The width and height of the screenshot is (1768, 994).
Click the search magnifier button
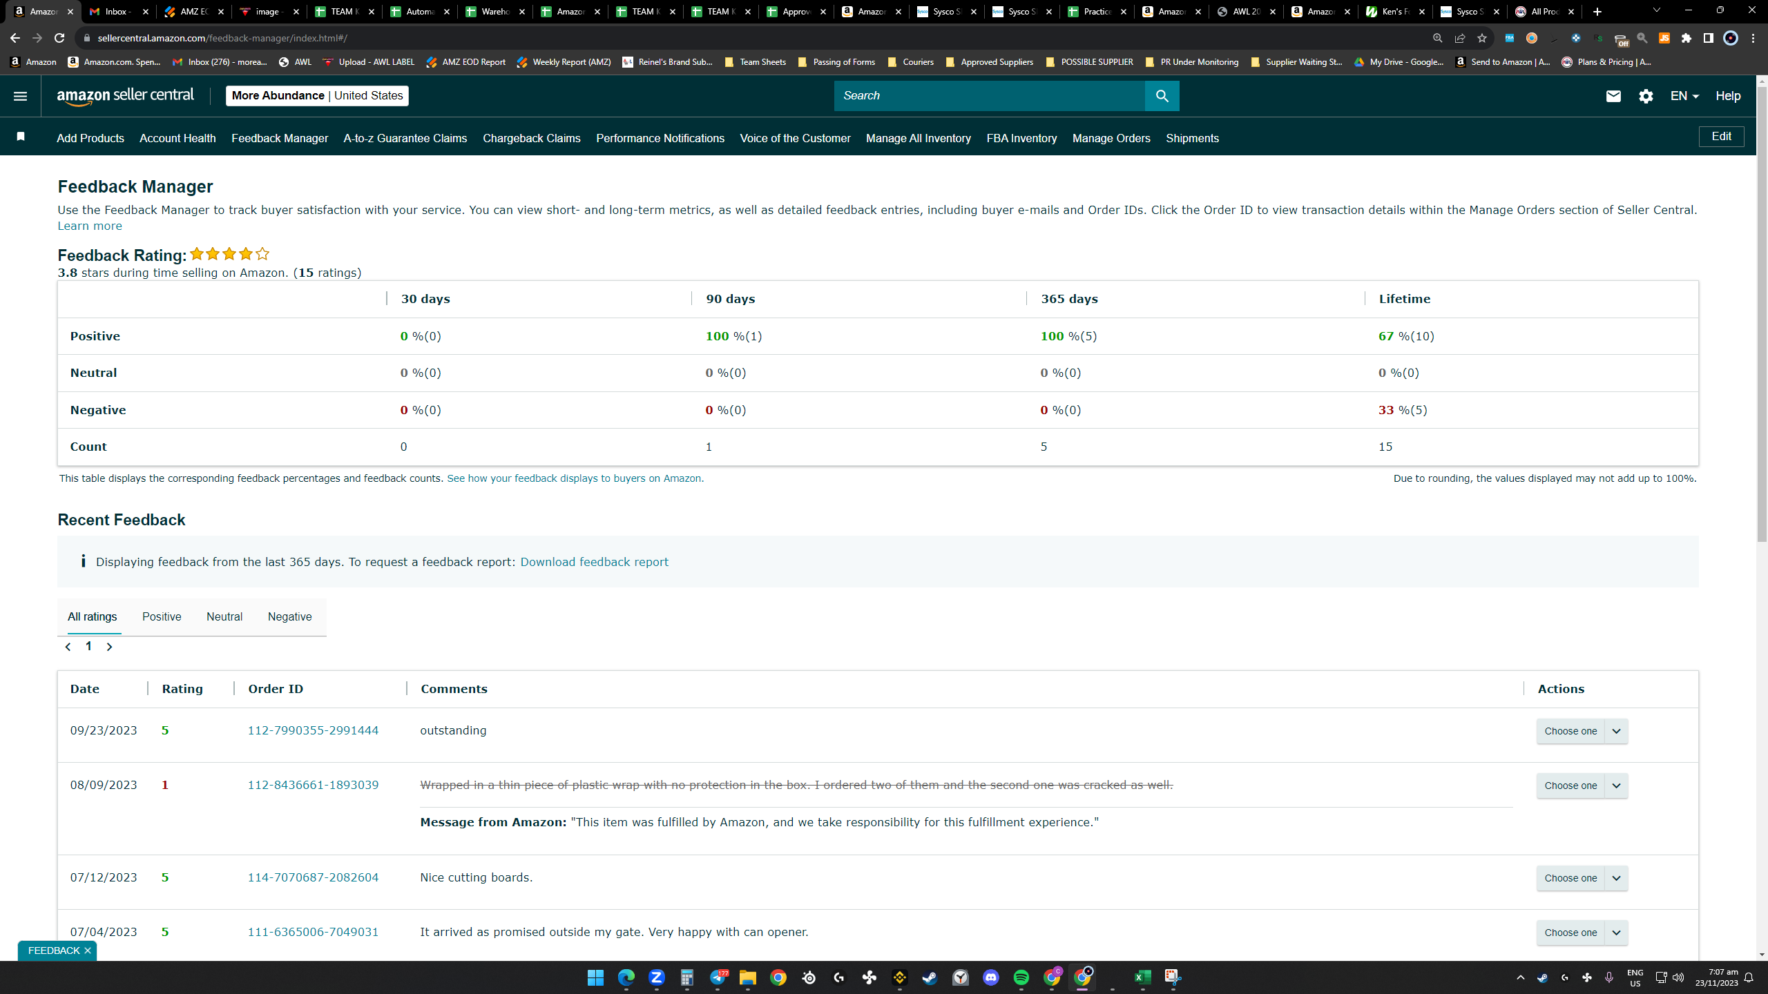1162,96
